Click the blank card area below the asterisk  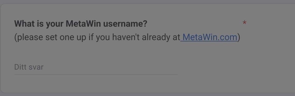[x=244, y=57]
